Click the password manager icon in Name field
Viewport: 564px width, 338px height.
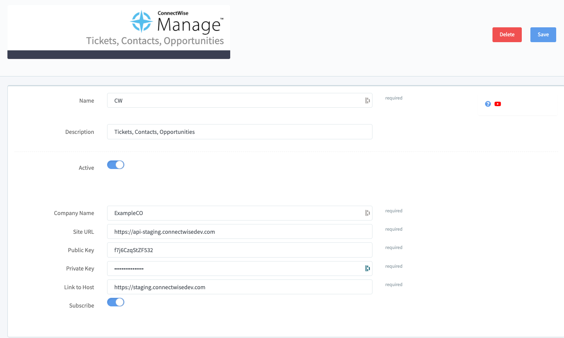click(x=367, y=101)
